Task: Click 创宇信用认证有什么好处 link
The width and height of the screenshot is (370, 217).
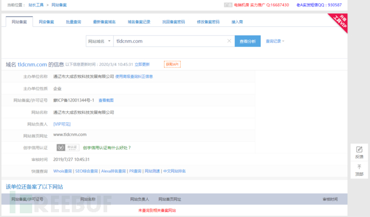Action: [107, 148]
